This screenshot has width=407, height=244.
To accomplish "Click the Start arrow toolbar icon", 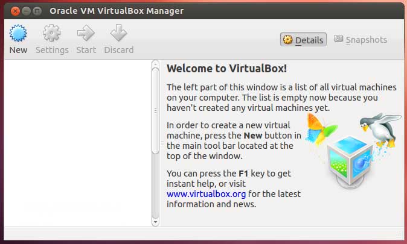I will (86, 33).
